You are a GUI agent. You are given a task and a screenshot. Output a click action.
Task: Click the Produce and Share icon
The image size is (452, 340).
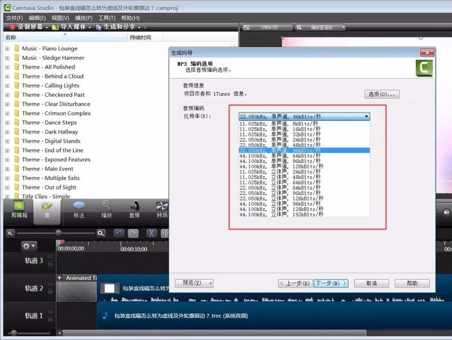pos(98,27)
